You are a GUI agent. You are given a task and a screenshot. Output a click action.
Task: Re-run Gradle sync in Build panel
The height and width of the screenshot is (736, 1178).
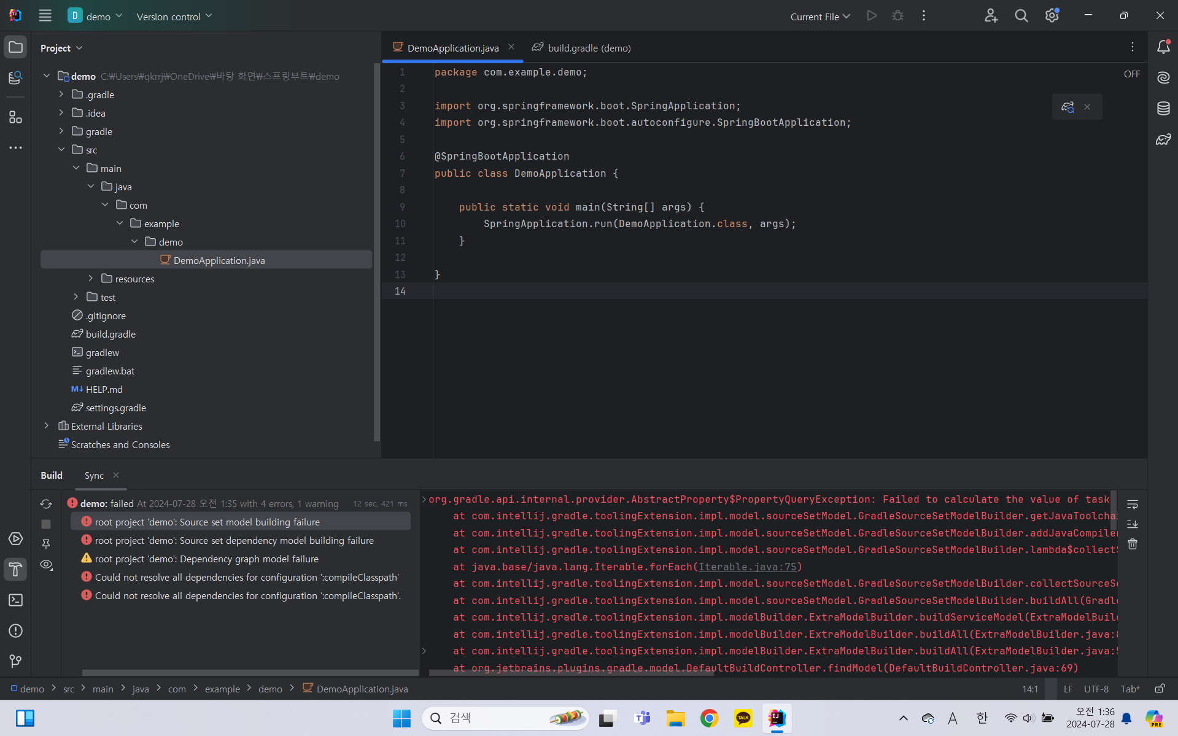pyautogui.click(x=46, y=504)
